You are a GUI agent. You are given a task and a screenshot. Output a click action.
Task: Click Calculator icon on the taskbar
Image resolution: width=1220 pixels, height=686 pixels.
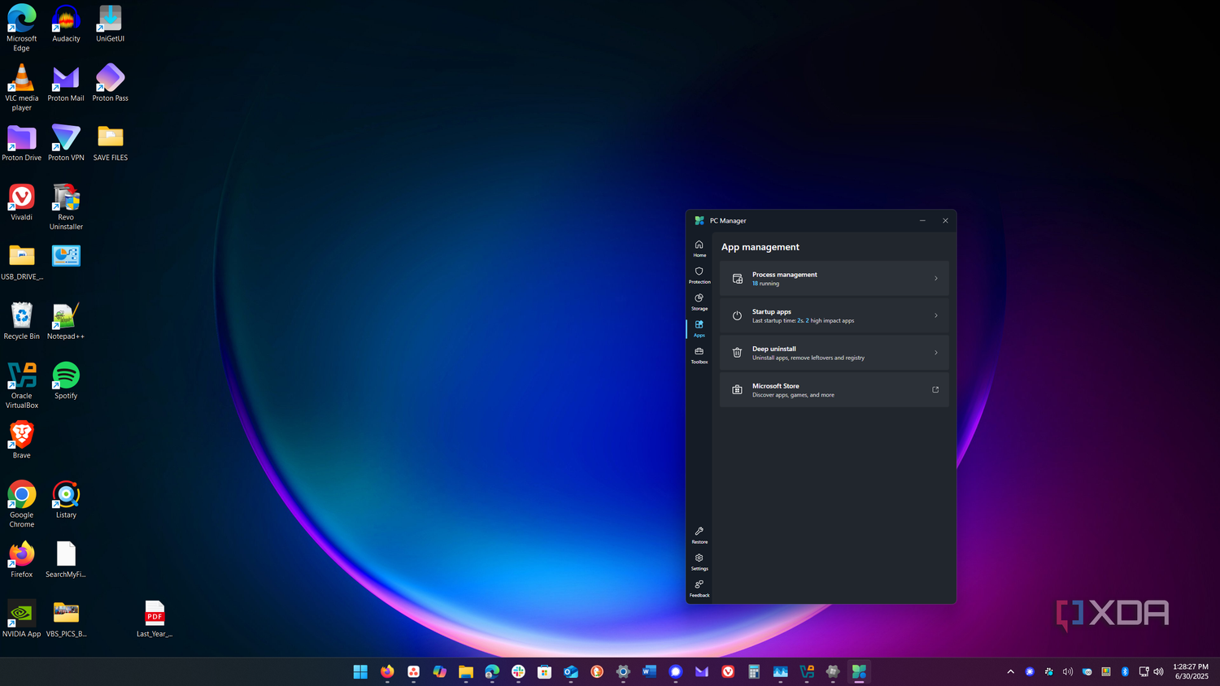(x=754, y=671)
